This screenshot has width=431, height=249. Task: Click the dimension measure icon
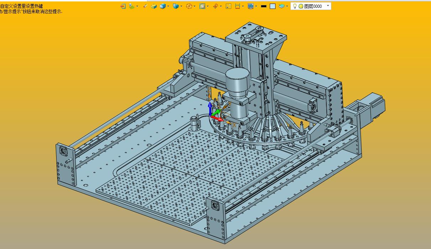click(x=237, y=6)
